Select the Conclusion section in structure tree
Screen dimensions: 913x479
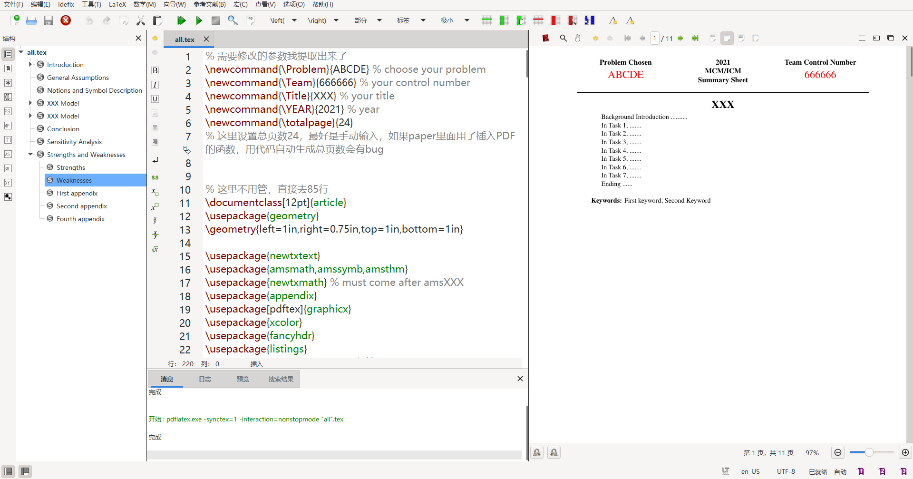pyautogui.click(x=63, y=129)
